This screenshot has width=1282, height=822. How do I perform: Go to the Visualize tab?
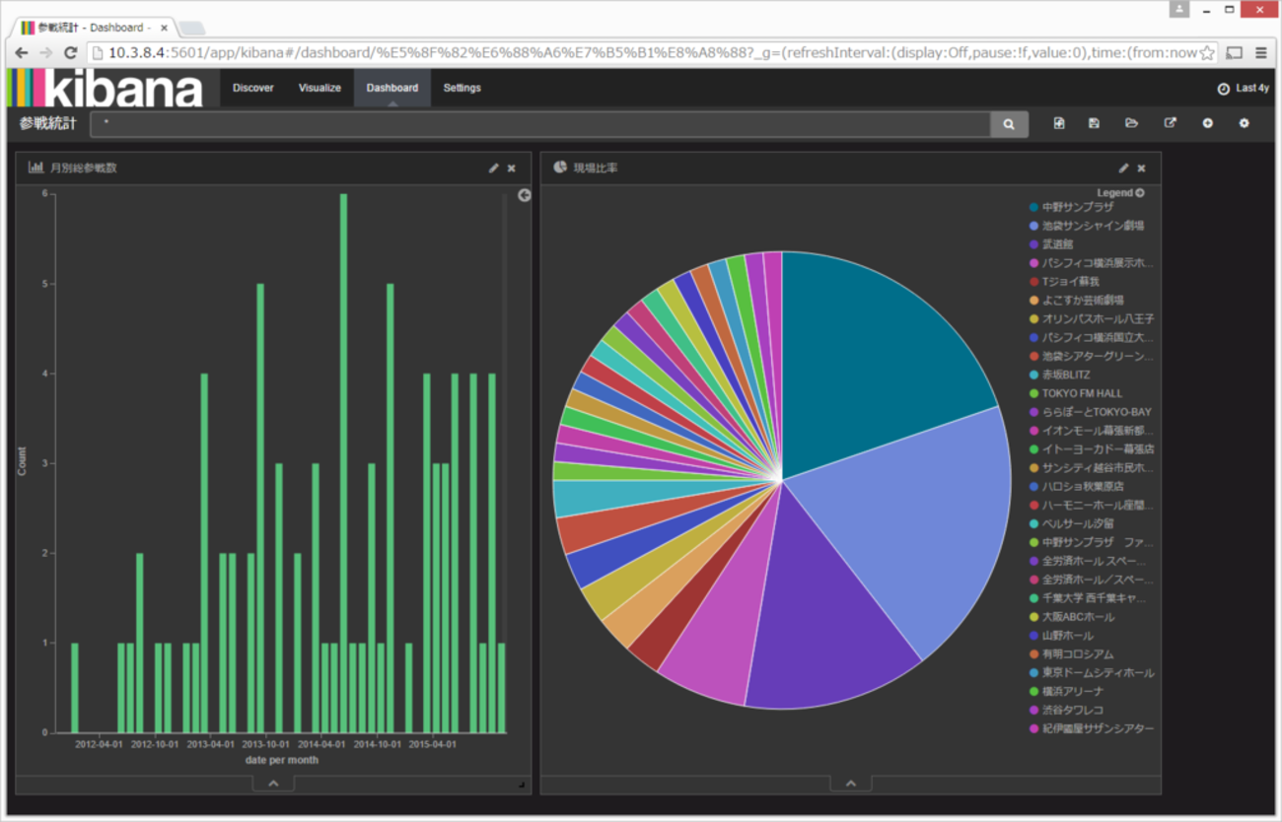(320, 88)
